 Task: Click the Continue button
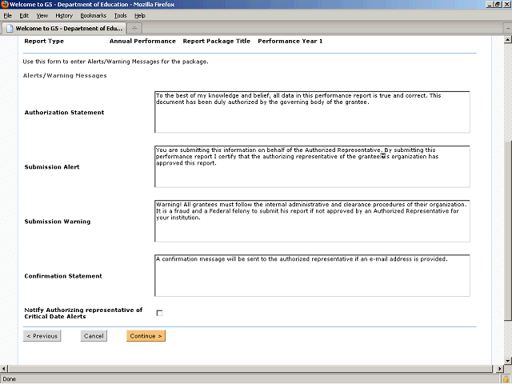pyautogui.click(x=146, y=336)
